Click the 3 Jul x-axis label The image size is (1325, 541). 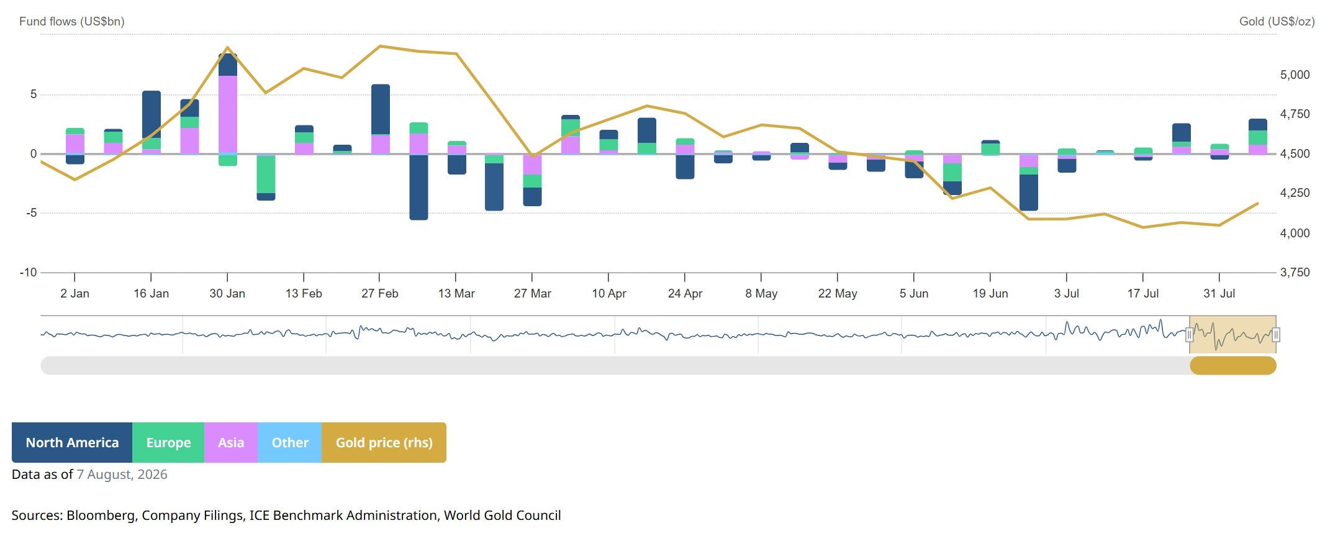pyautogui.click(x=1067, y=293)
